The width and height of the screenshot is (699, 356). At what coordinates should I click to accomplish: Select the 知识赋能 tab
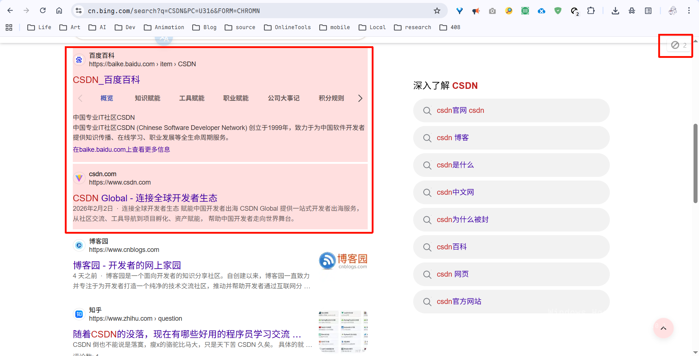tap(147, 98)
